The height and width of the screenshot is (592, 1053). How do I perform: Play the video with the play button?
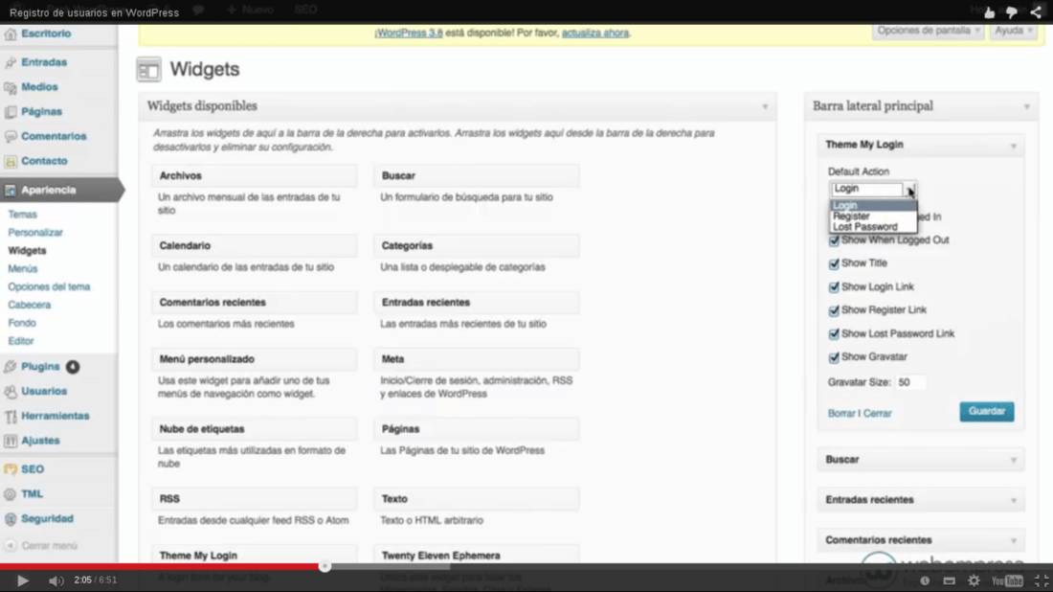[22, 581]
